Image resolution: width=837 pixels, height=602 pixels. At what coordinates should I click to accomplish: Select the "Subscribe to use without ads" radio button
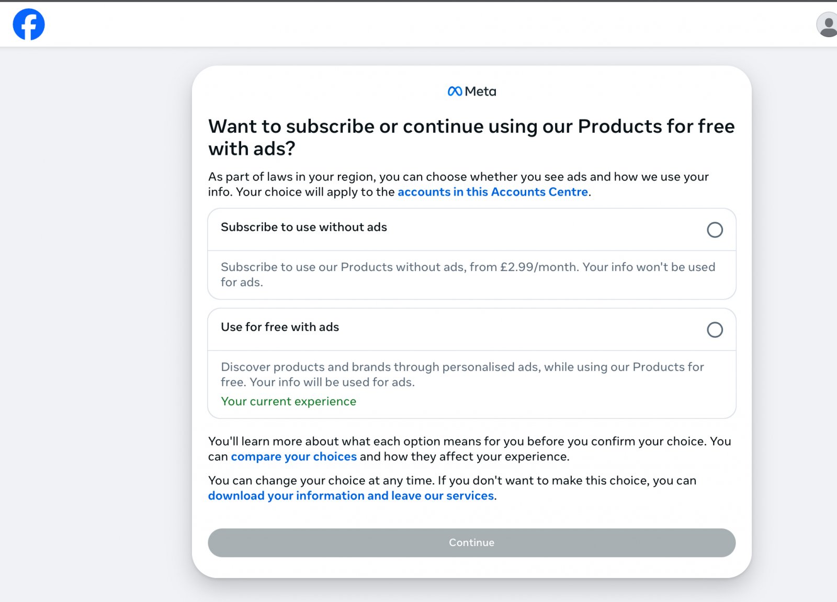tap(715, 230)
